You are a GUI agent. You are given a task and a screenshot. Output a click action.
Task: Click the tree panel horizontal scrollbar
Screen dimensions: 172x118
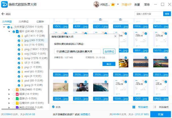pyautogui.click(x=18, y=109)
